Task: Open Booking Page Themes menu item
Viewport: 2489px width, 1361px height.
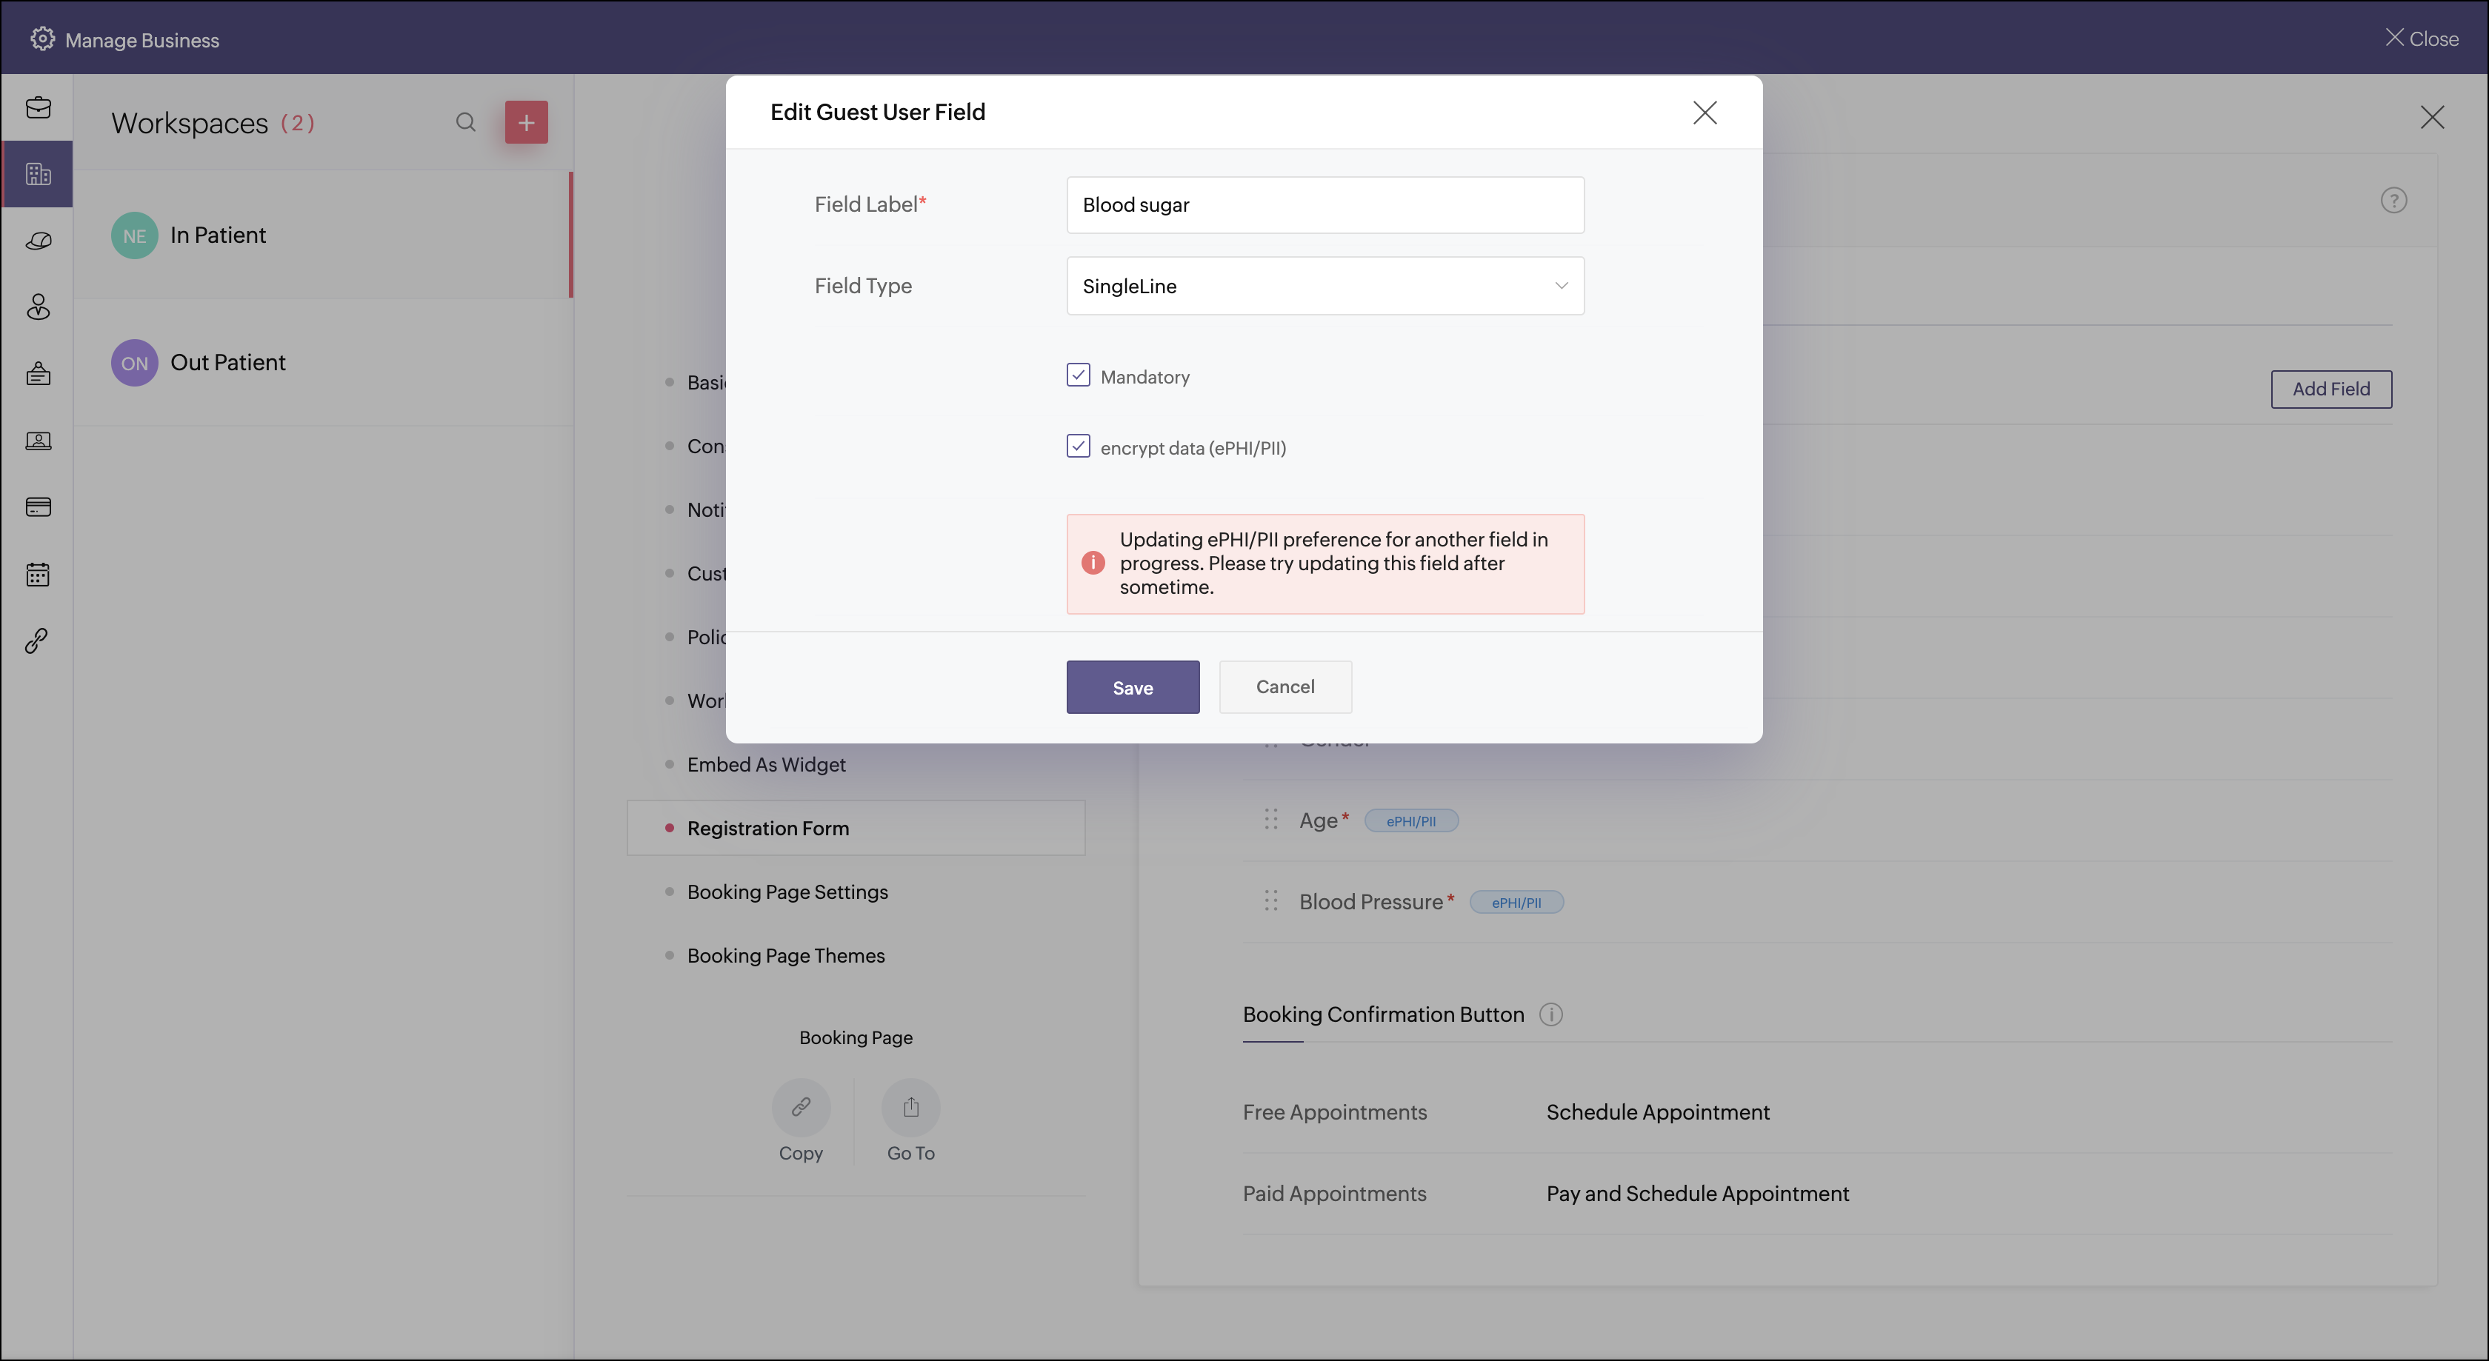Action: coord(785,955)
